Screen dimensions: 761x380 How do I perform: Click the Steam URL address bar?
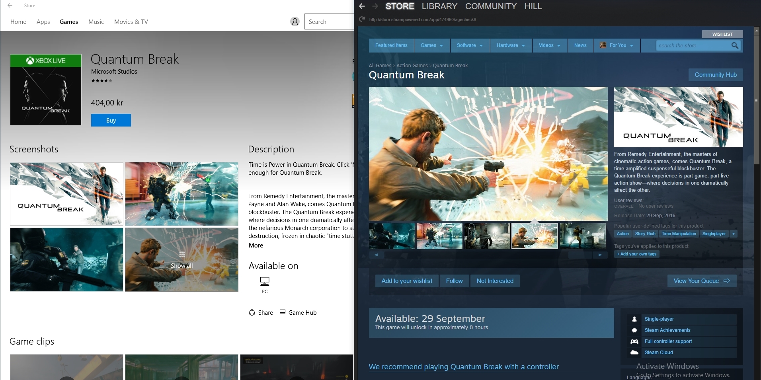tap(423, 19)
